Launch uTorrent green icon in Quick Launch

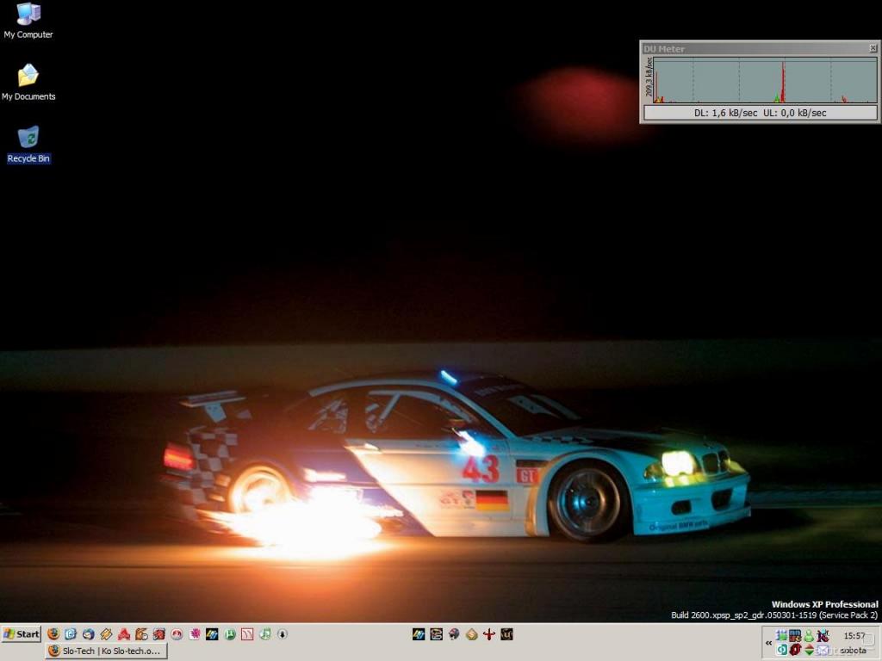(x=230, y=634)
